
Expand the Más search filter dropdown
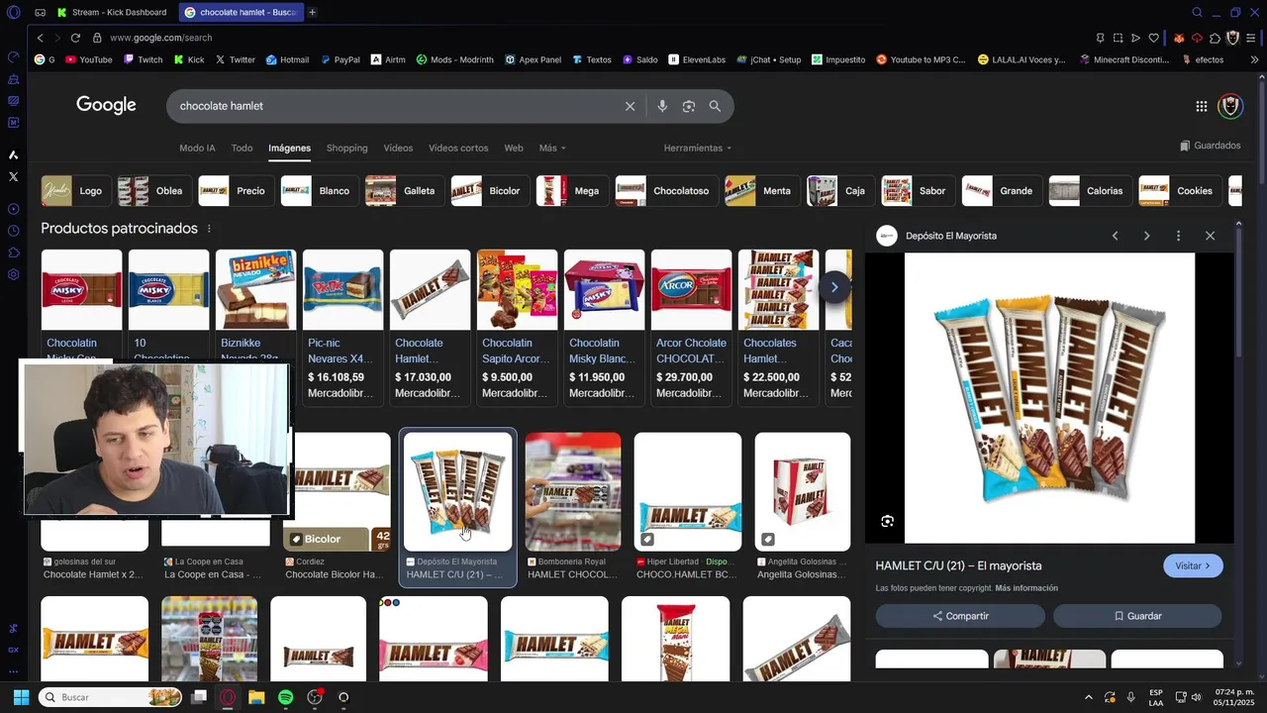[552, 148]
